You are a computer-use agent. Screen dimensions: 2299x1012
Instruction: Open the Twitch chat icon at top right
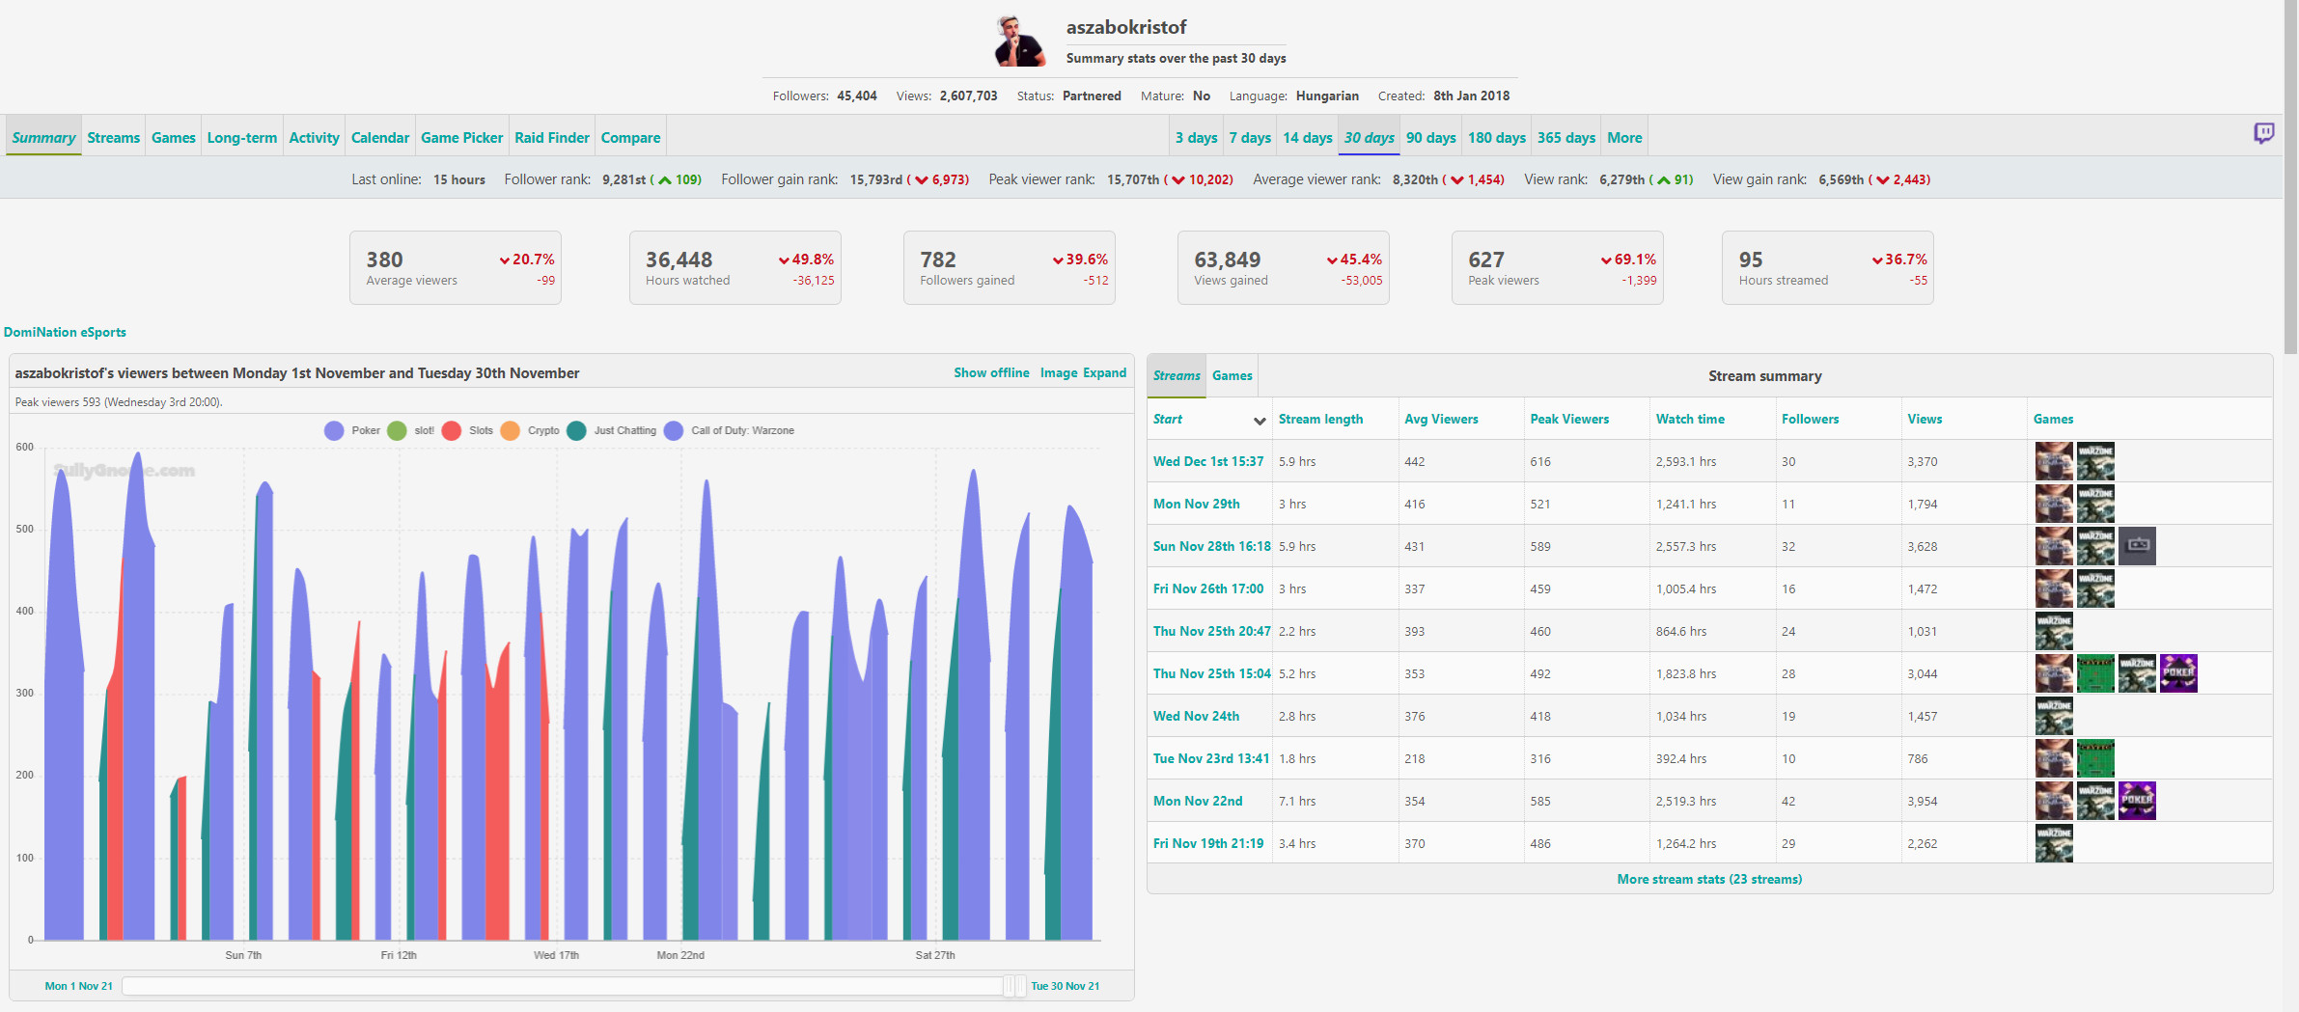pos(2263,133)
